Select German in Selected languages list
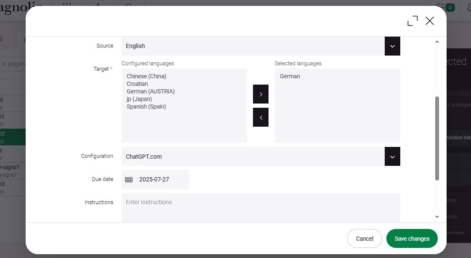 (290, 76)
